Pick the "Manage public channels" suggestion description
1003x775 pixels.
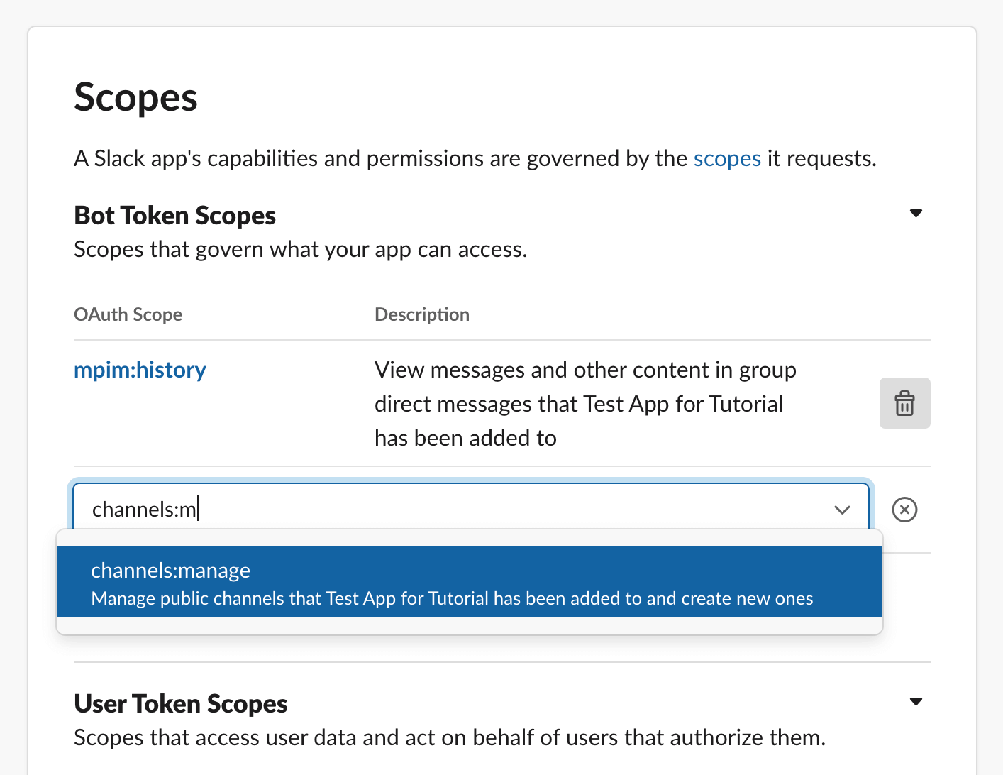pyautogui.click(x=452, y=598)
